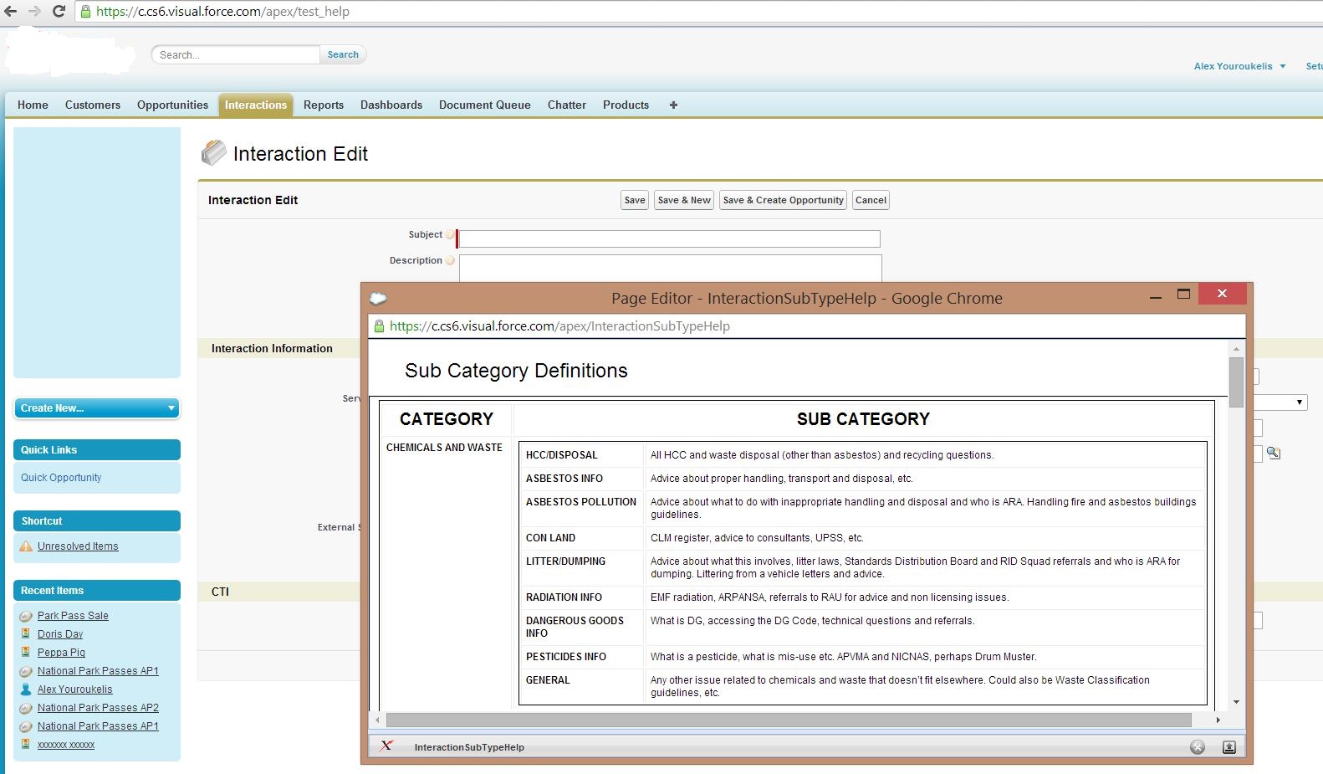Click the warning icon beside Unresolved Items
1323x774 pixels.
click(26, 546)
